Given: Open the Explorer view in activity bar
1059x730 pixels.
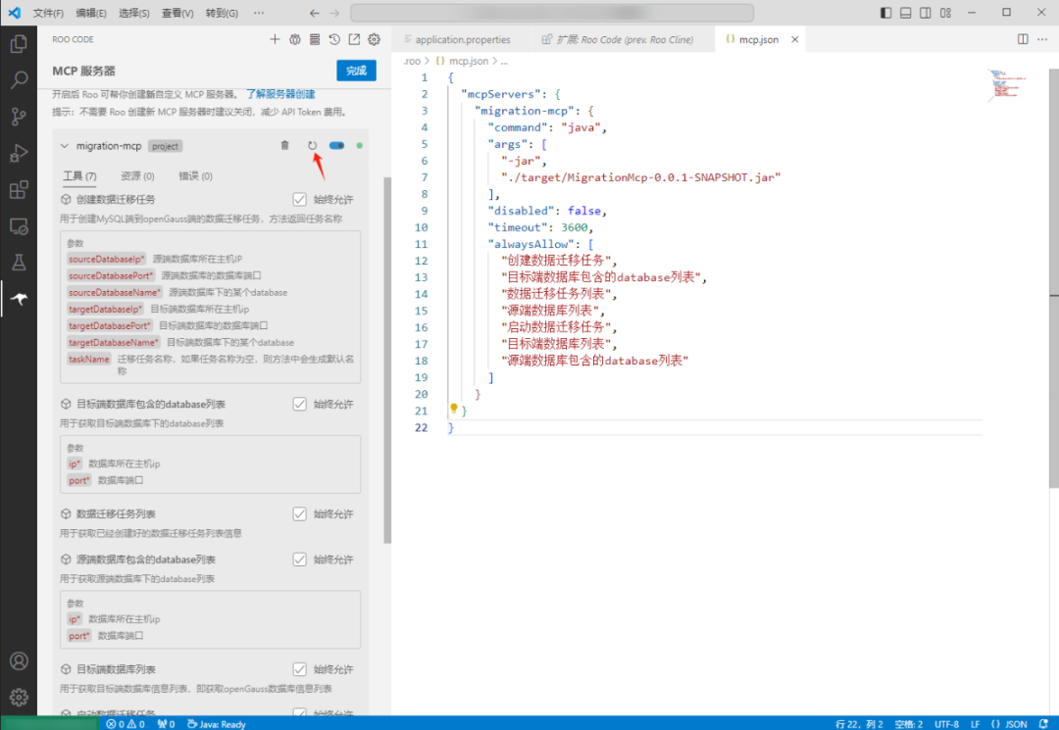Looking at the screenshot, I should [x=19, y=44].
